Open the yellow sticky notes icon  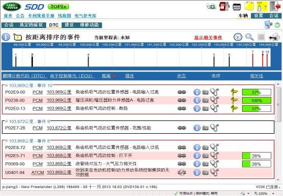coord(249,6)
